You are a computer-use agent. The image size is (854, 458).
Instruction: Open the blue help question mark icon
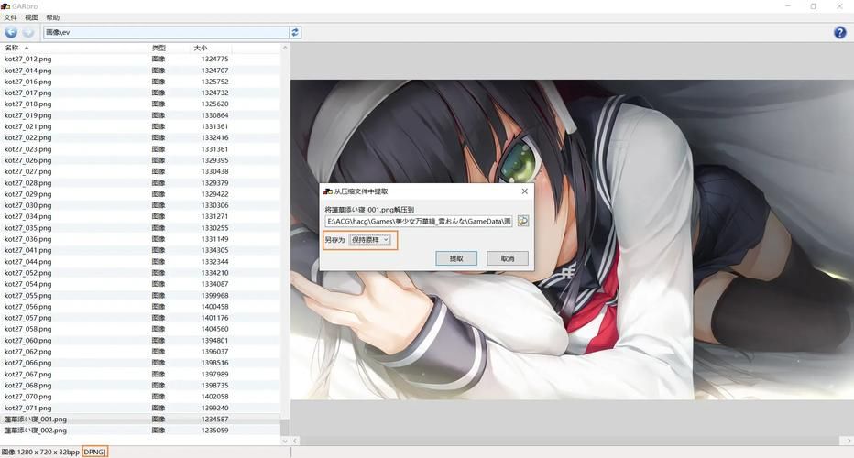point(840,32)
